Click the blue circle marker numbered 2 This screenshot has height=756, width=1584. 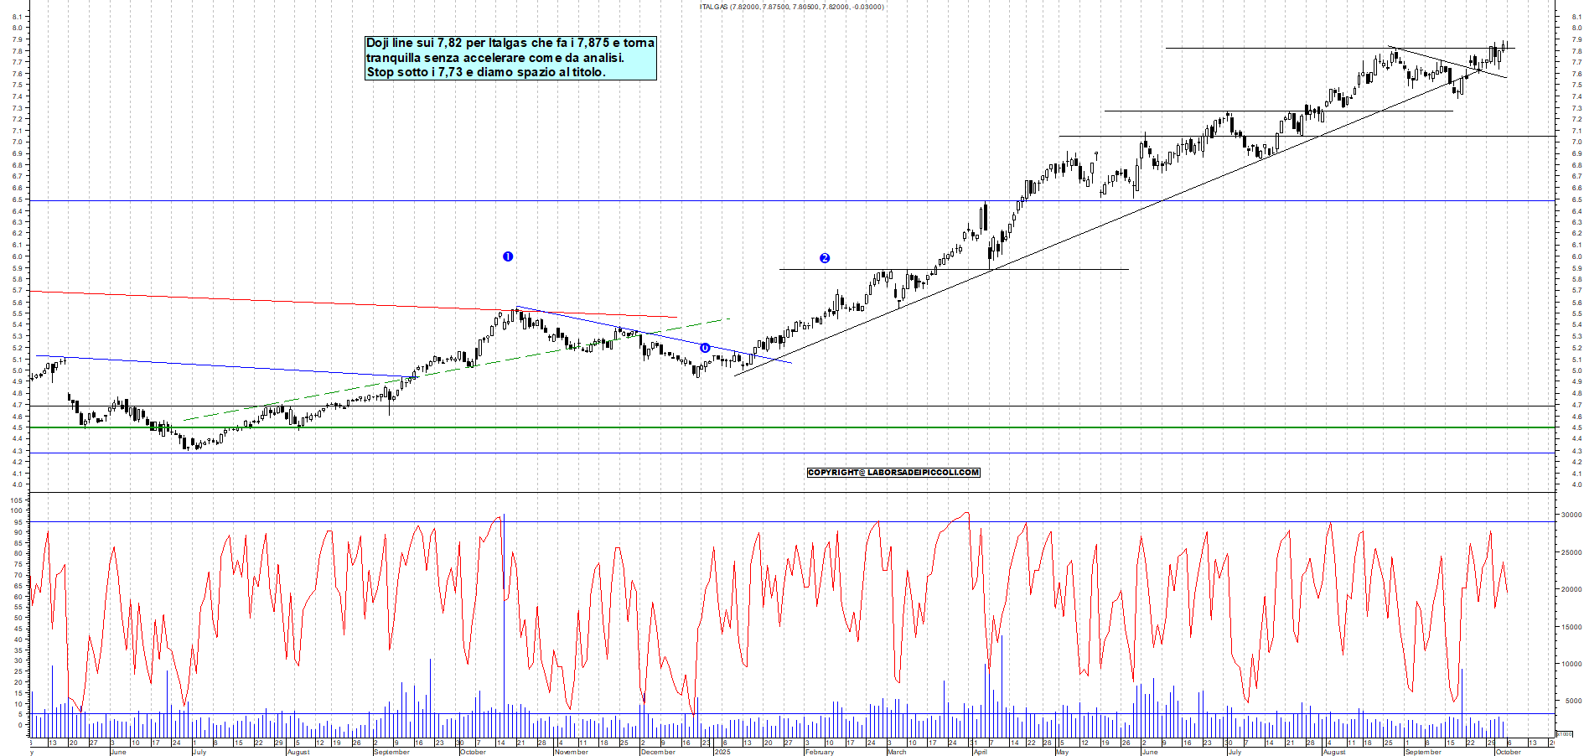[825, 258]
